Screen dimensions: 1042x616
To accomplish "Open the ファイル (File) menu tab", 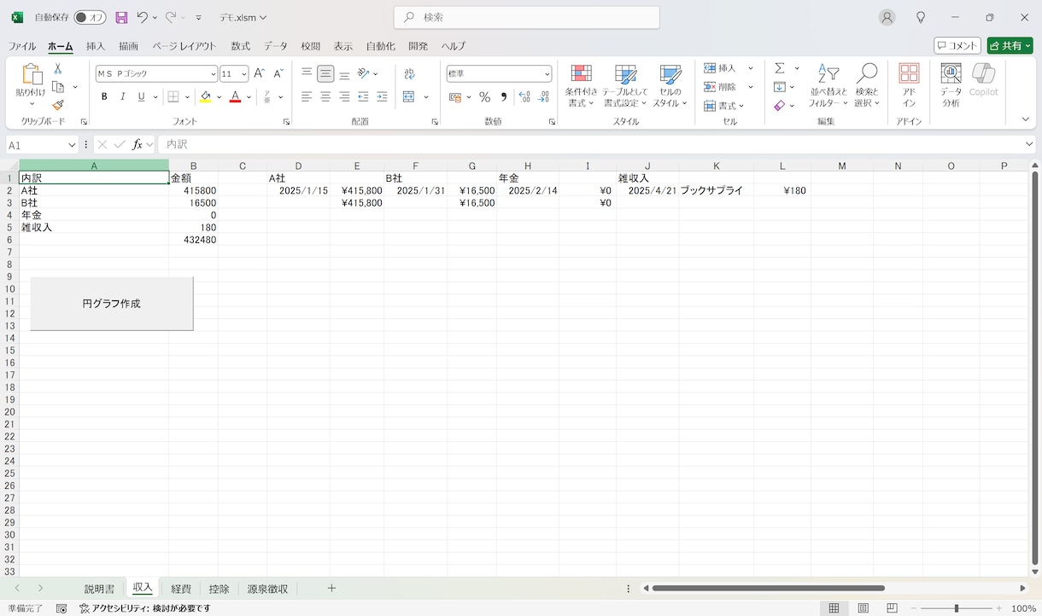I will 22,46.
